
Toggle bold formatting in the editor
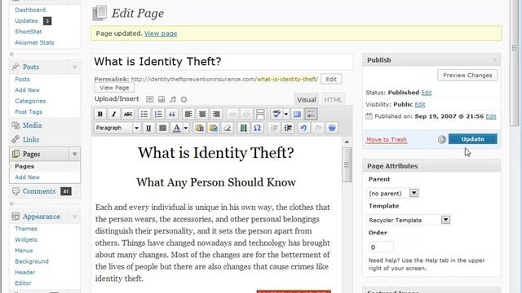(x=100, y=114)
